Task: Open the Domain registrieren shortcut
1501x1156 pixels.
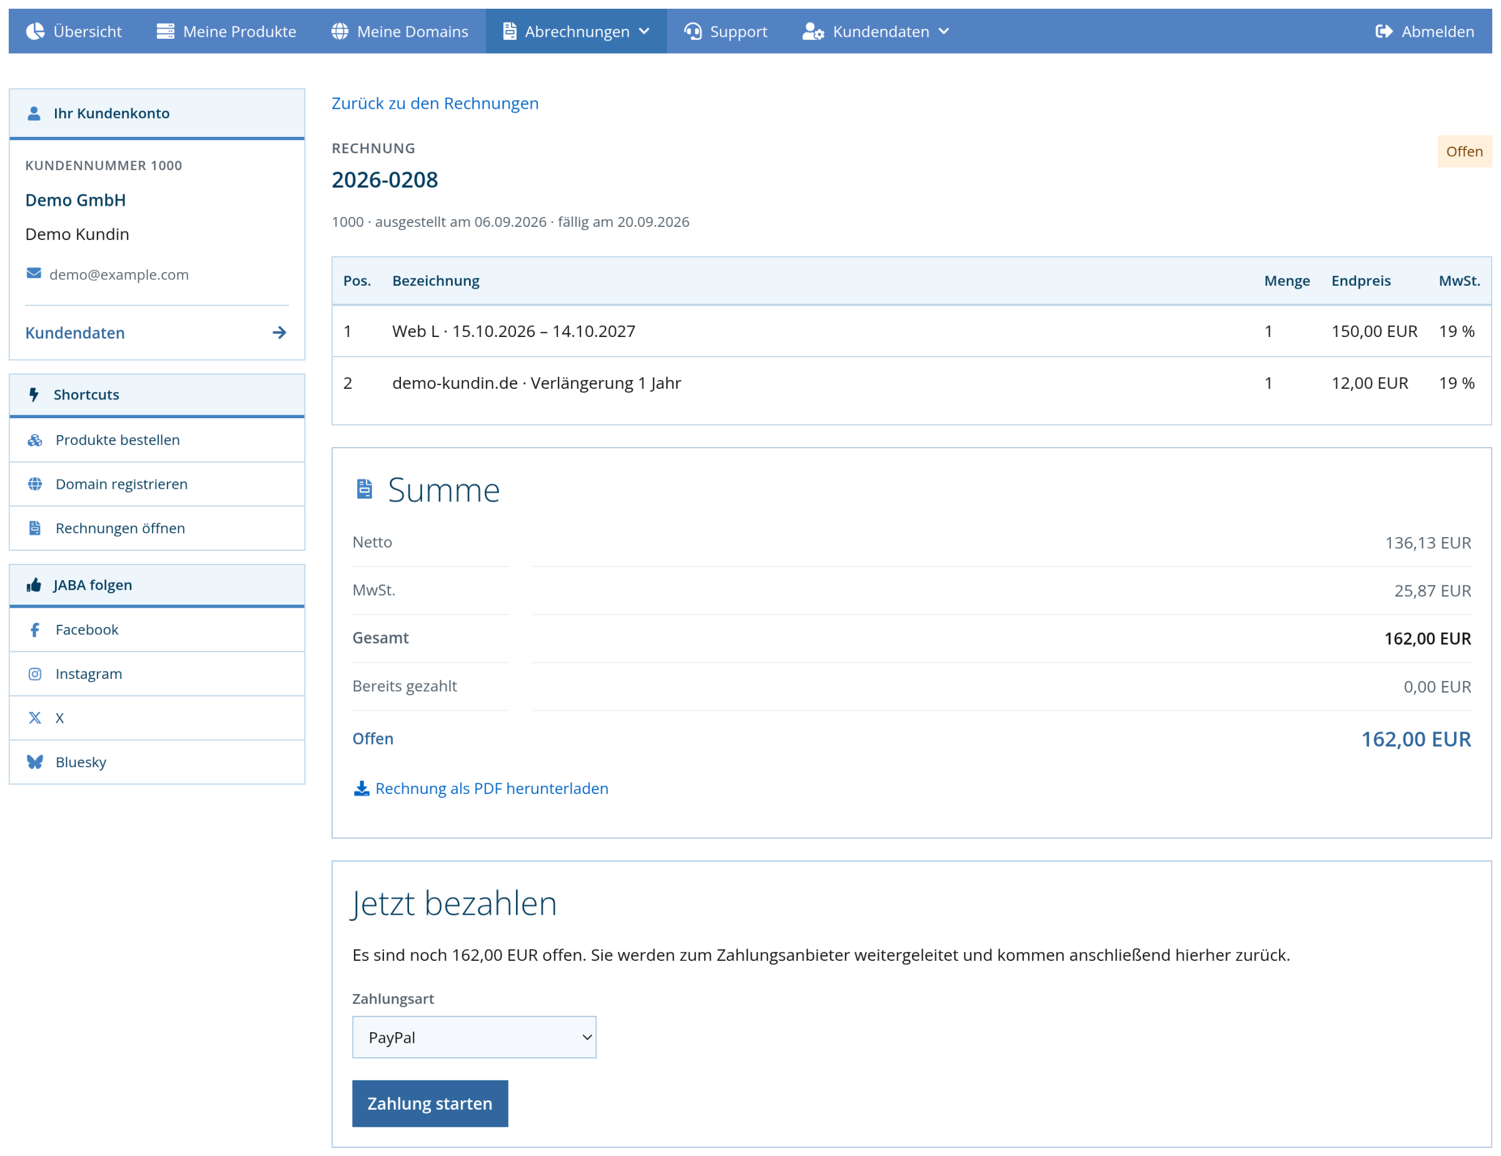Action: 157,483
